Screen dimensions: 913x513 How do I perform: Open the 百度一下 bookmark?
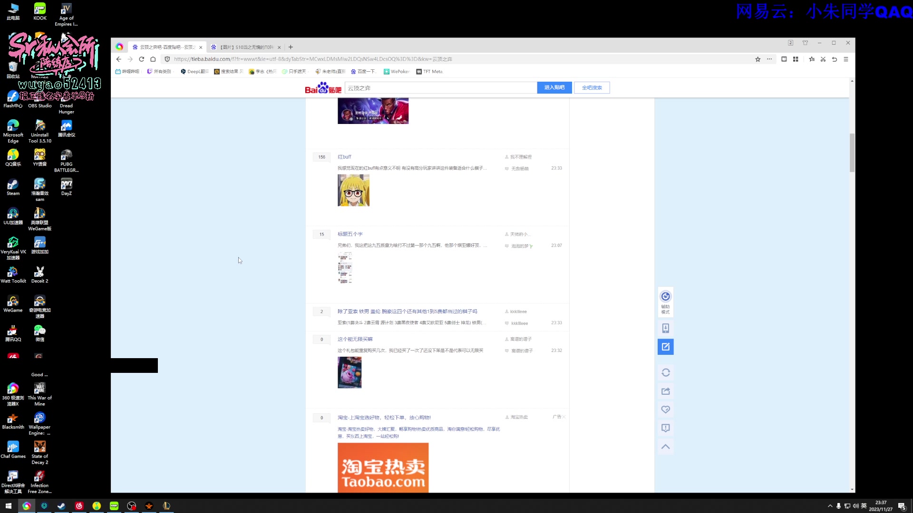(x=364, y=72)
